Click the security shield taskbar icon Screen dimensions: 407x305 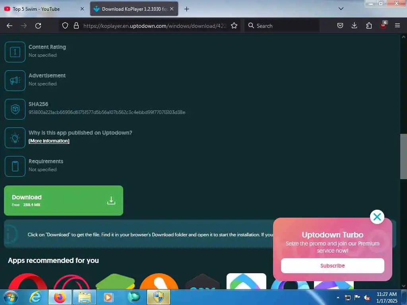159,297
